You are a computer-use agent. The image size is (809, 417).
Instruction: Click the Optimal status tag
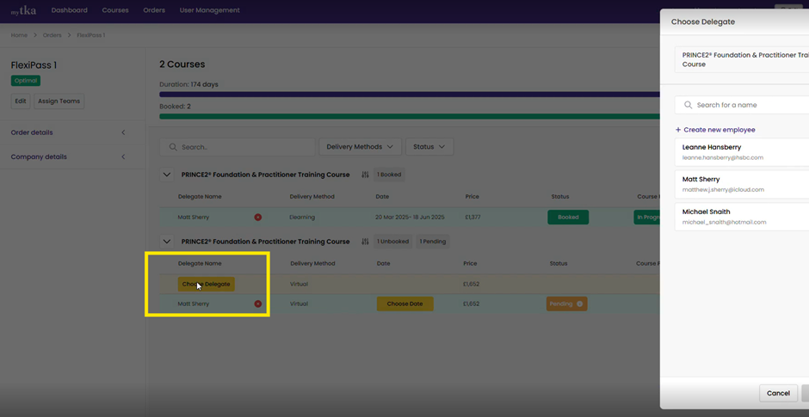tap(25, 81)
